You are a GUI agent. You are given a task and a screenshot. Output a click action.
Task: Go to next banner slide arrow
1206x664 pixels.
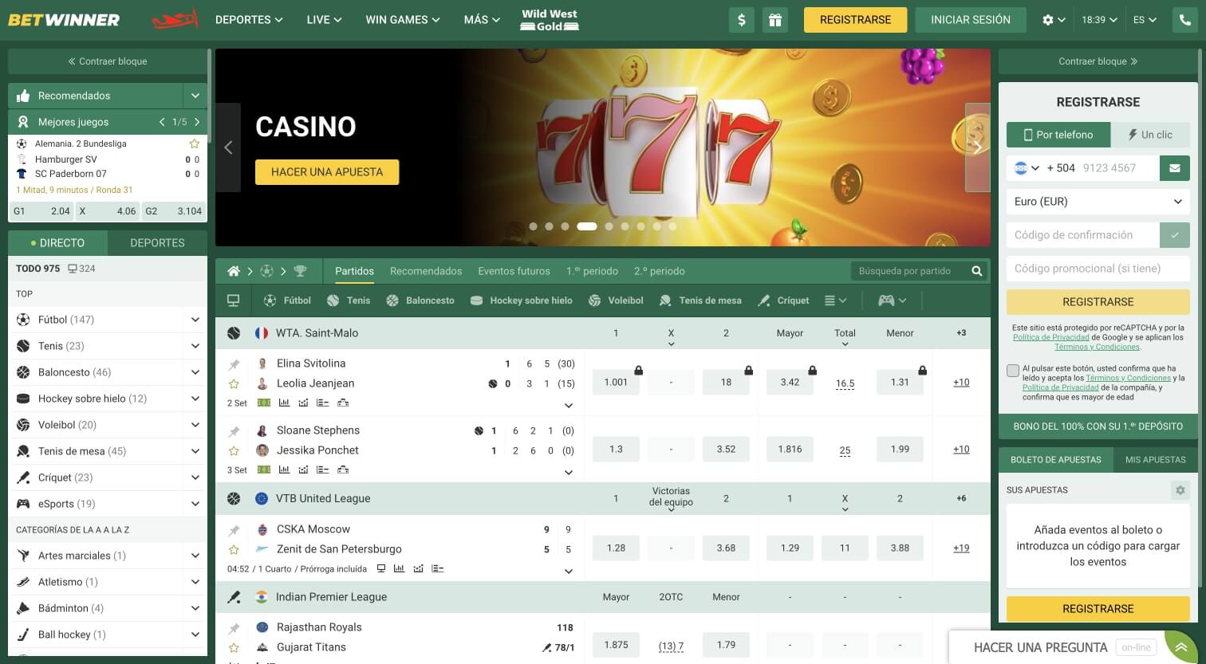click(x=978, y=147)
